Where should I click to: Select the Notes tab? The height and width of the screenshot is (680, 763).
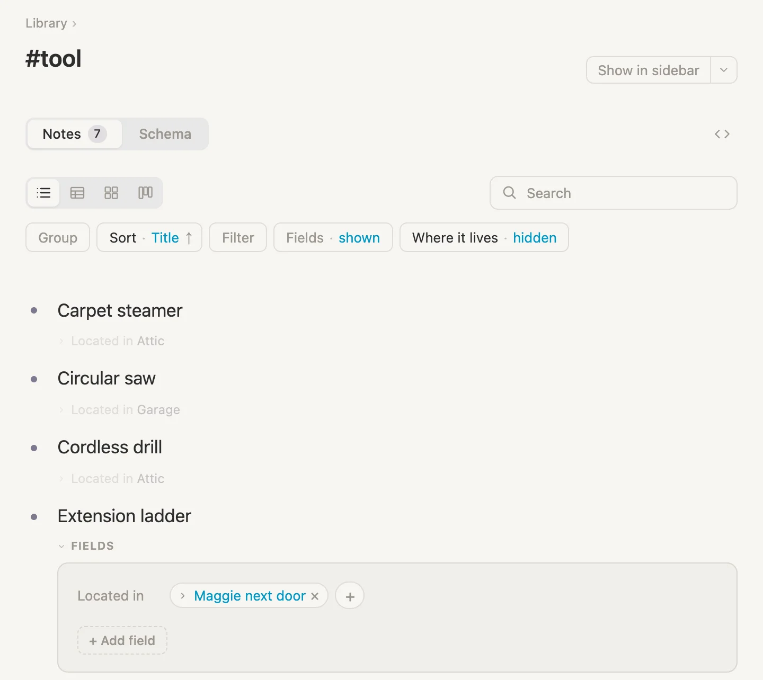[74, 134]
